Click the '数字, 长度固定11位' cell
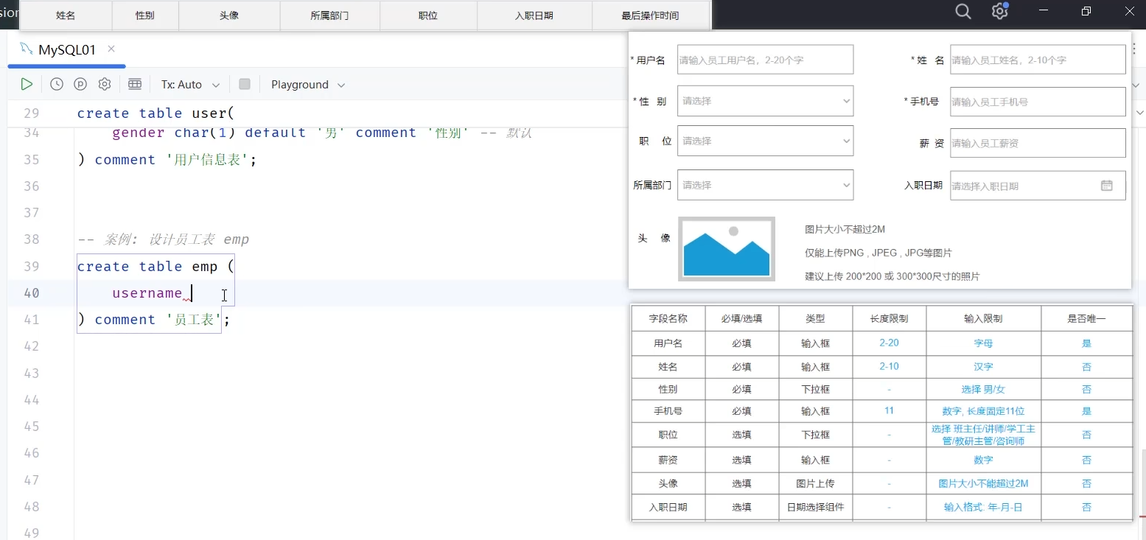Screen dimensions: 1146x540 [983, 411]
